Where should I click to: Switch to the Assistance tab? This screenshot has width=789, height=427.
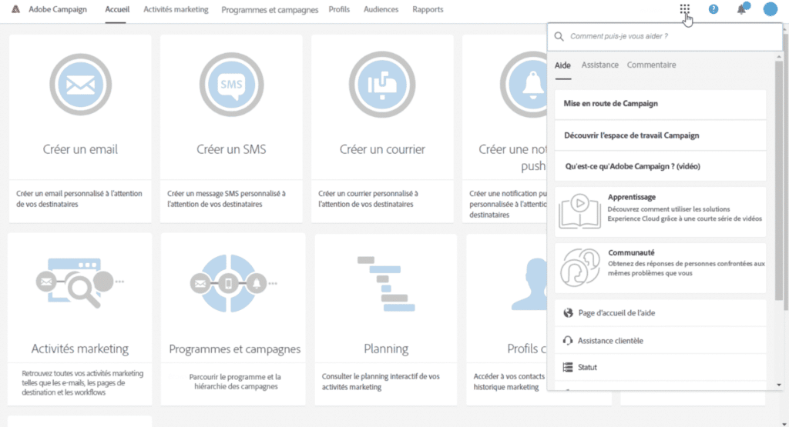tap(599, 65)
